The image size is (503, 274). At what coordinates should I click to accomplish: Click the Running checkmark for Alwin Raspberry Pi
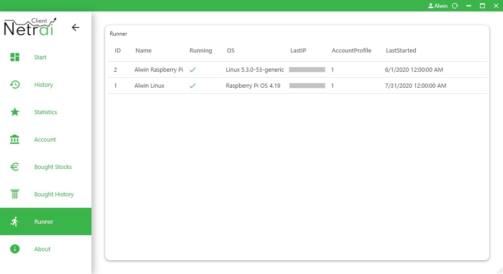pyautogui.click(x=193, y=69)
